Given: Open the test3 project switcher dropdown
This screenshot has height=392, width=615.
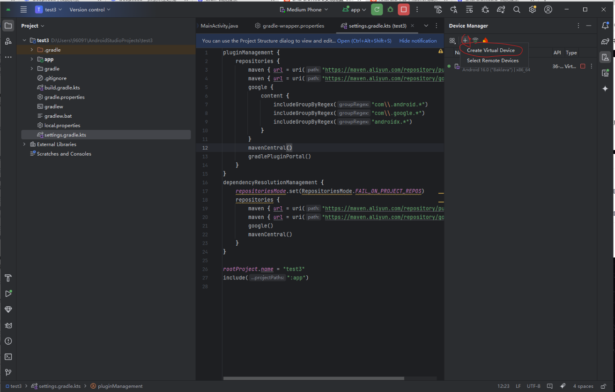Looking at the screenshot, I should [49, 9].
